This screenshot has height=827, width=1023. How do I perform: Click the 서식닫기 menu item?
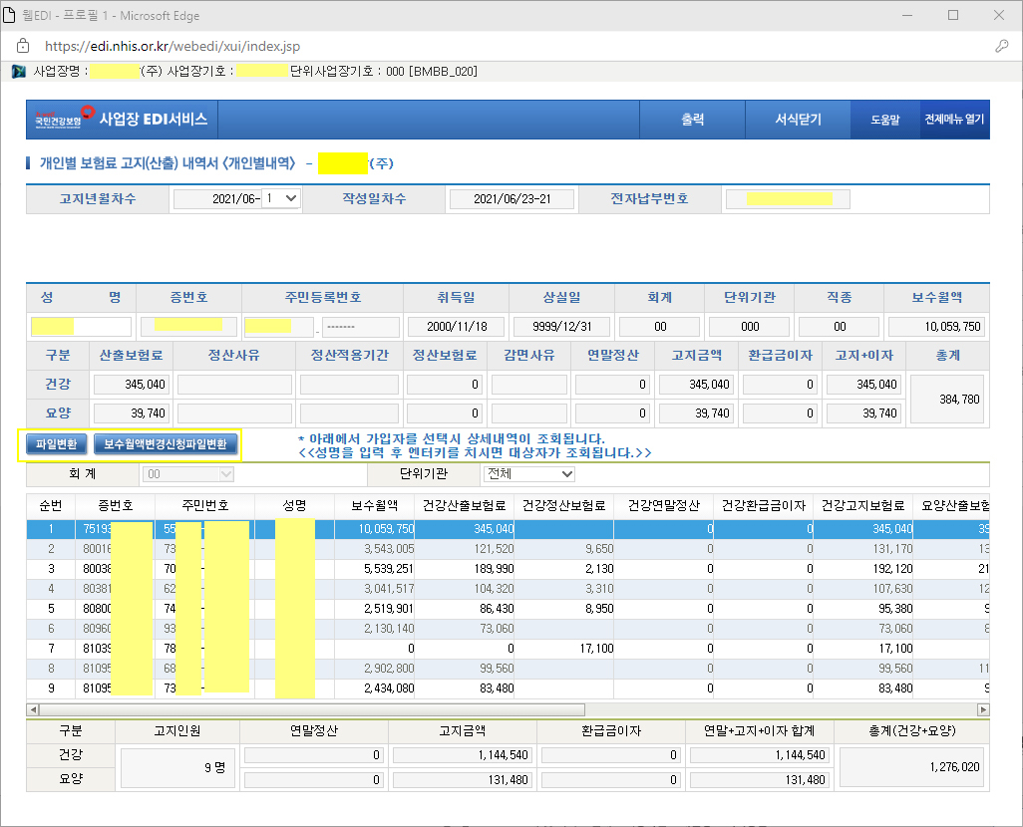pos(798,120)
